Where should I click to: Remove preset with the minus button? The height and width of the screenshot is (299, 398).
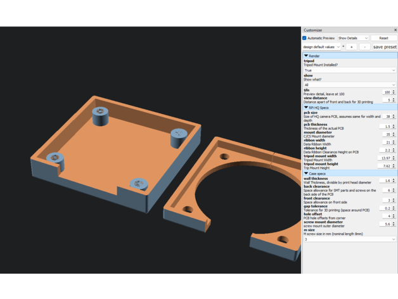click(x=364, y=47)
